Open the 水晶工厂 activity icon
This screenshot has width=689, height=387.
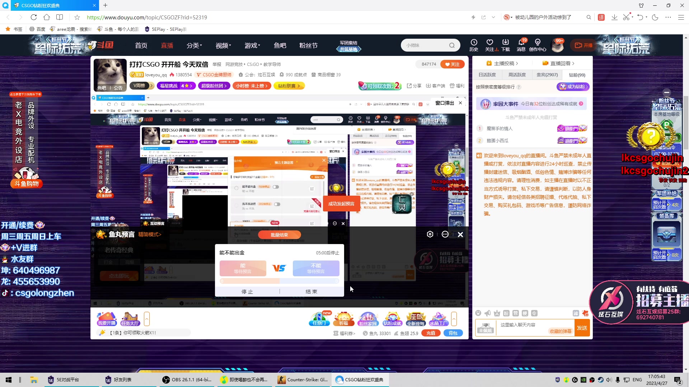(x=439, y=319)
